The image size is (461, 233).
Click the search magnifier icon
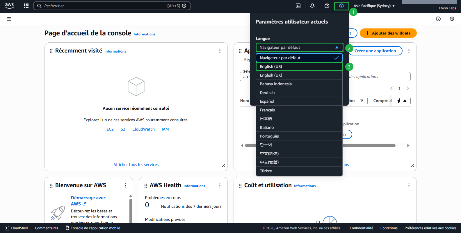tap(39, 6)
